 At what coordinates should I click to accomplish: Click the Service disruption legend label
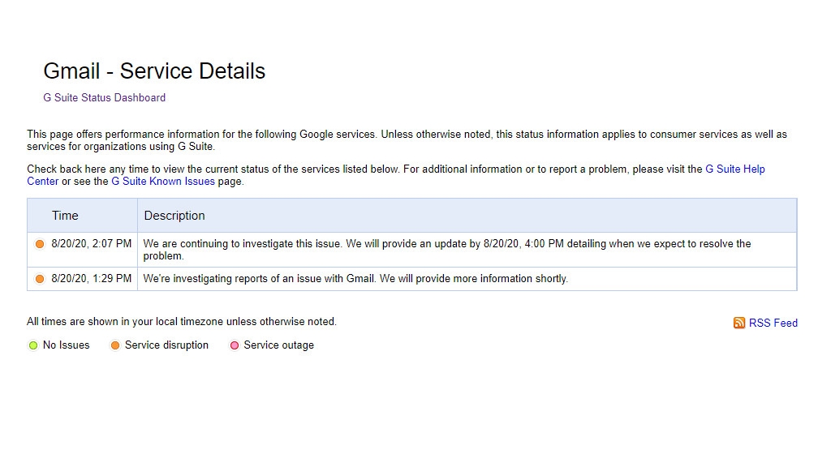click(166, 345)
